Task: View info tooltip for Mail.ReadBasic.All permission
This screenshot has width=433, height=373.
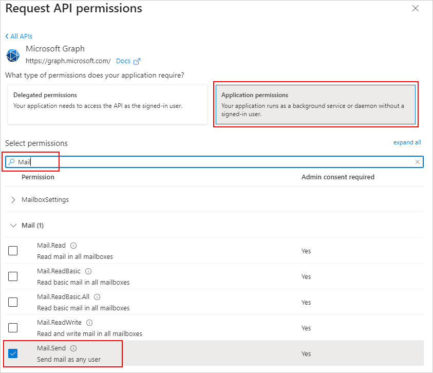Action: point(97,296)
